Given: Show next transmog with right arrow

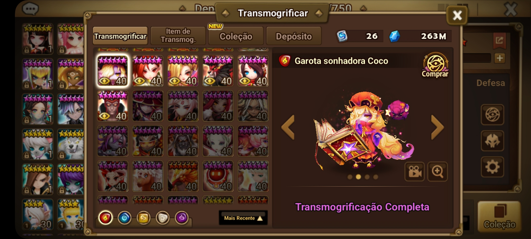Looking at the screenshot, I should (x=437, y=127).
